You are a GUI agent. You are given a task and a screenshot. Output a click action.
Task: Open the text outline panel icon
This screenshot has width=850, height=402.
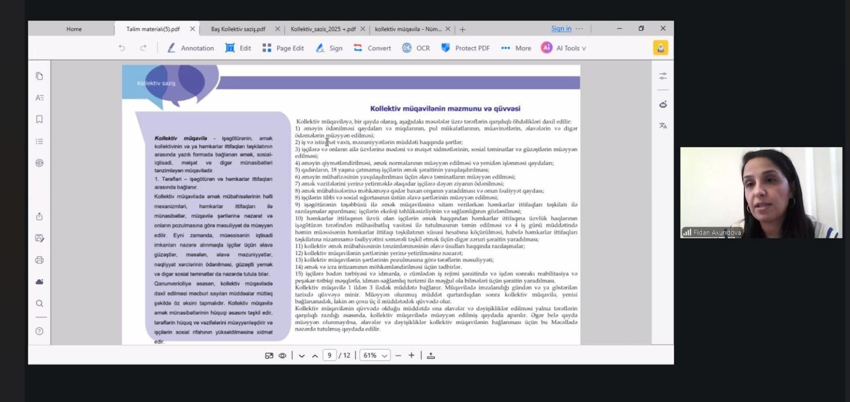(x=39, y=98)
